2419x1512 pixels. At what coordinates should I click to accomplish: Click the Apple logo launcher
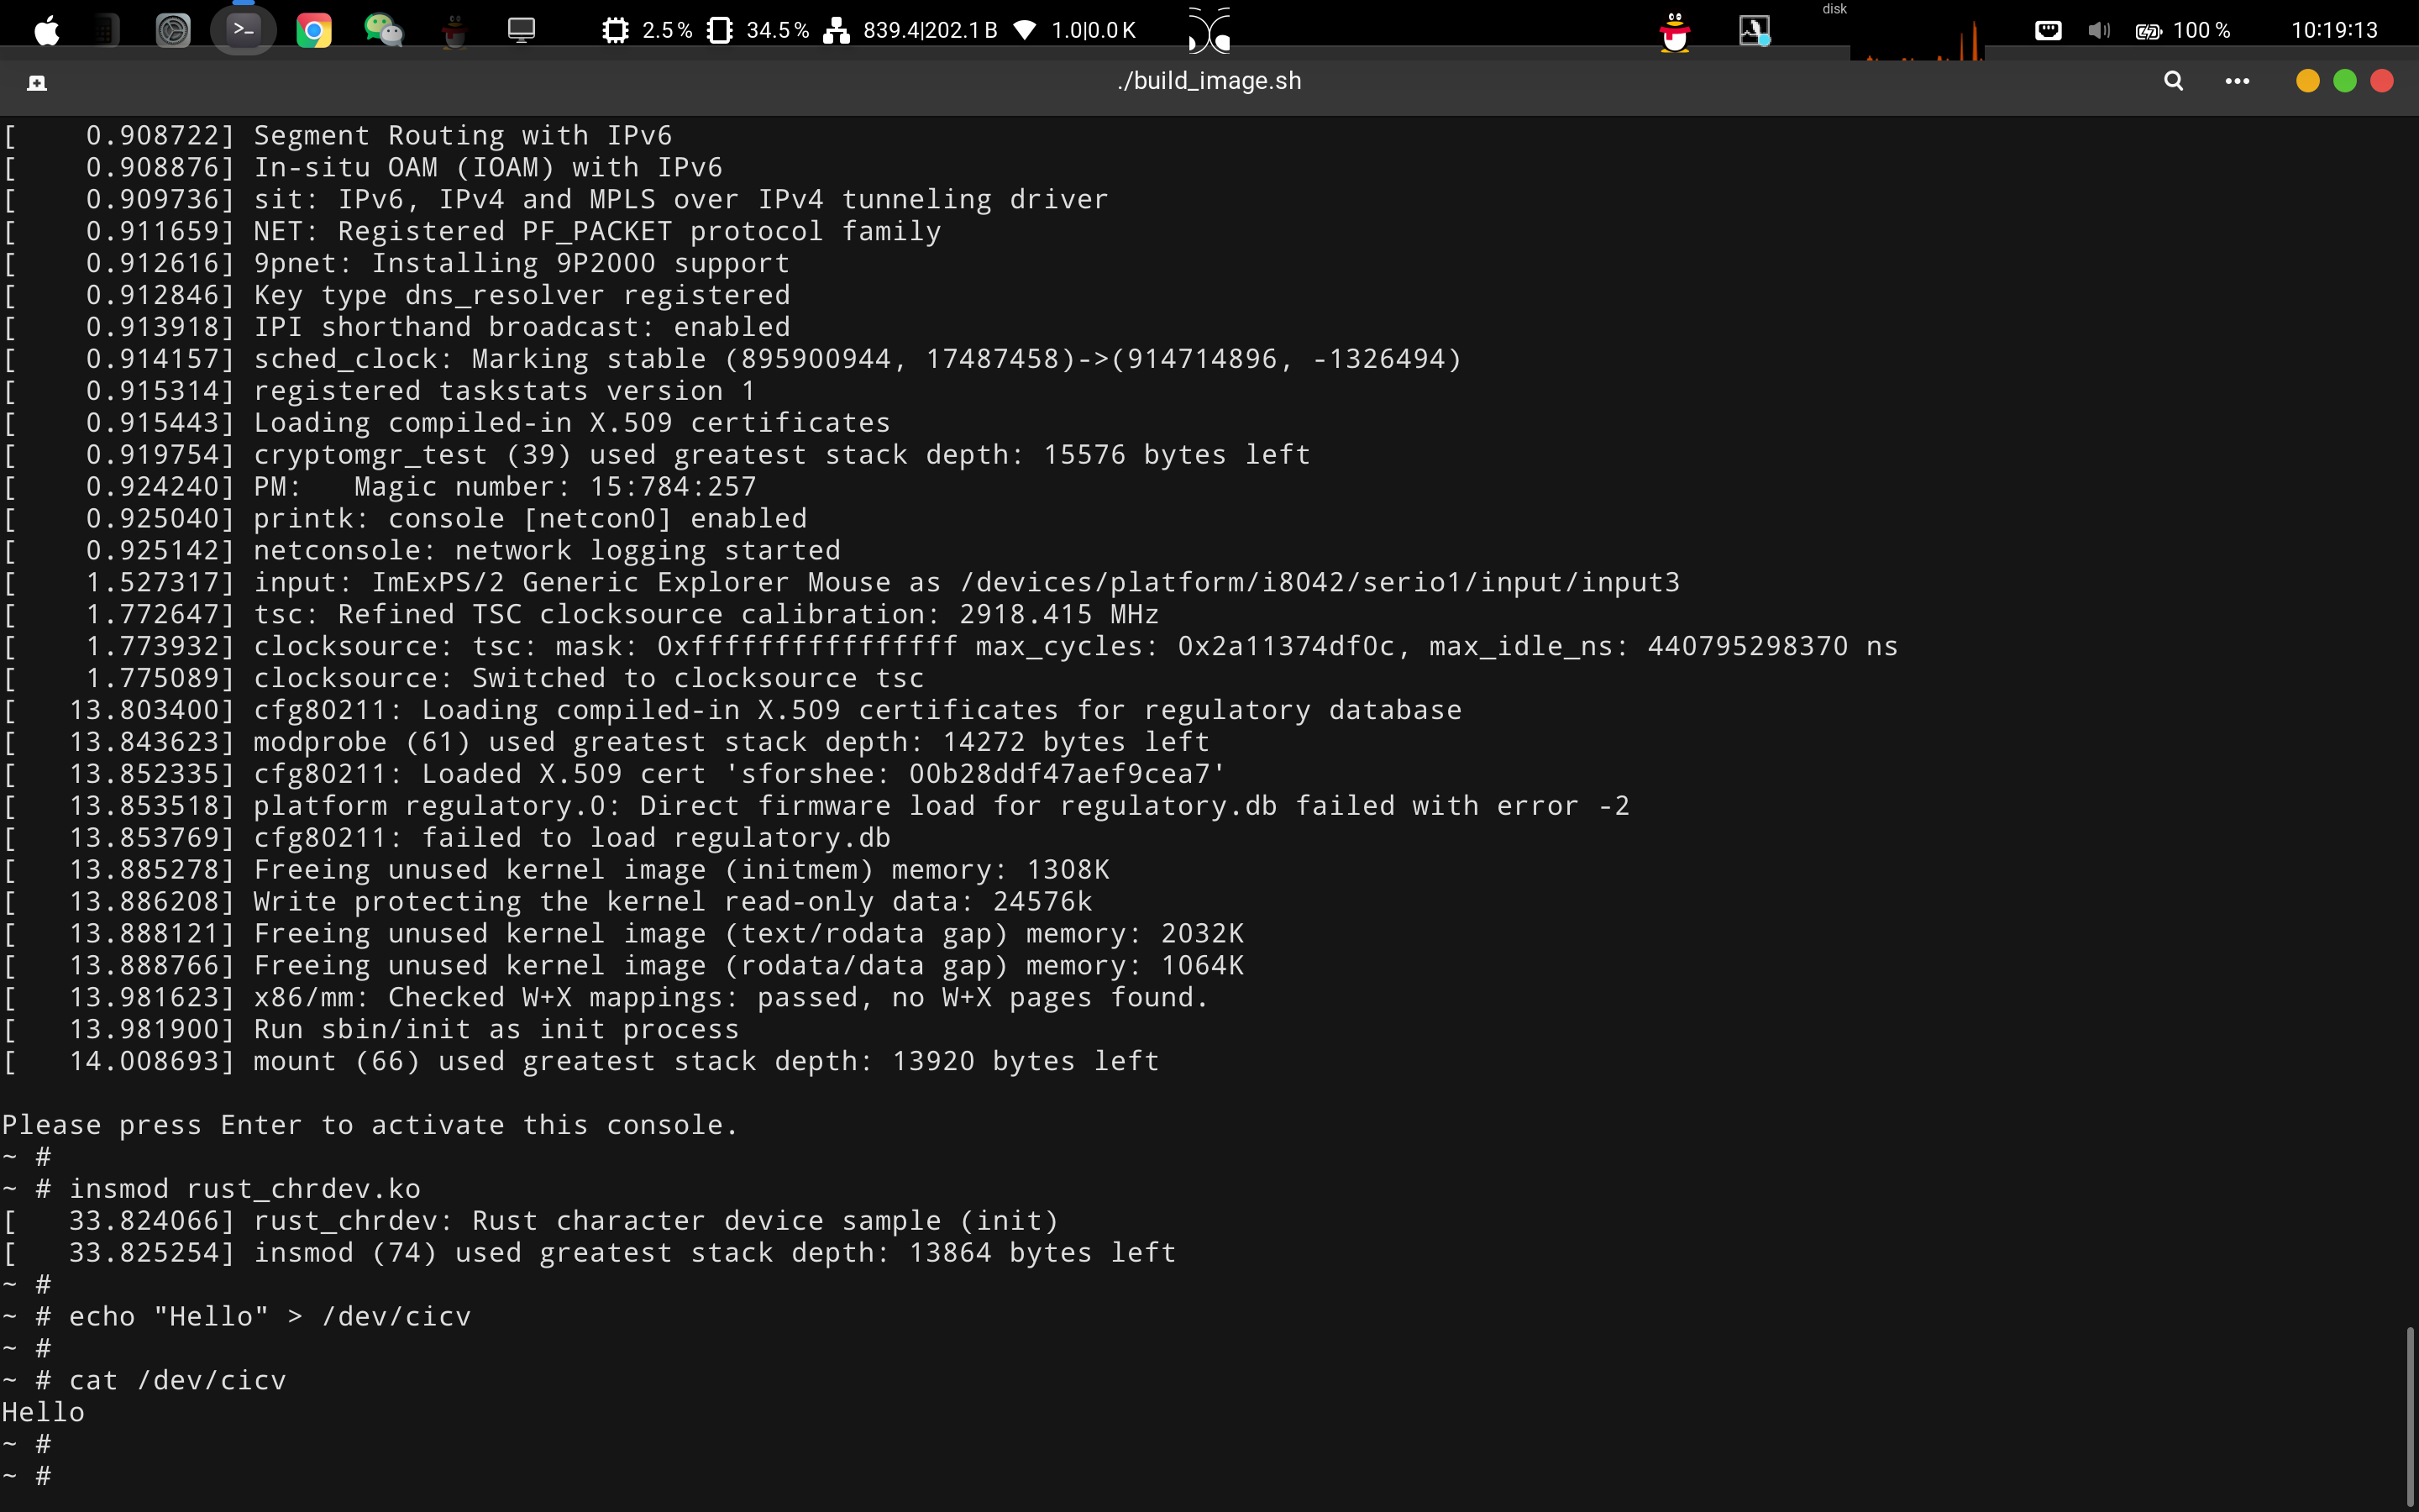click(47, 30)
